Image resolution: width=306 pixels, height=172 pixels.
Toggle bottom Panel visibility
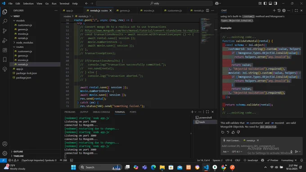click(x=270, y=4)
